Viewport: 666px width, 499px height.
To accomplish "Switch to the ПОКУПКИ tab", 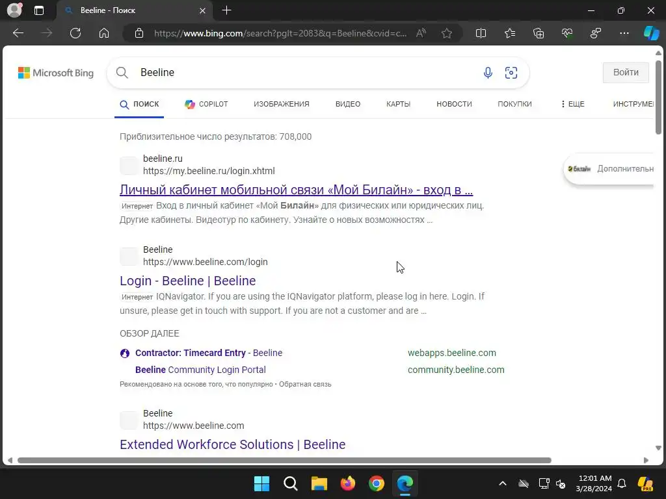I will 515,104.
